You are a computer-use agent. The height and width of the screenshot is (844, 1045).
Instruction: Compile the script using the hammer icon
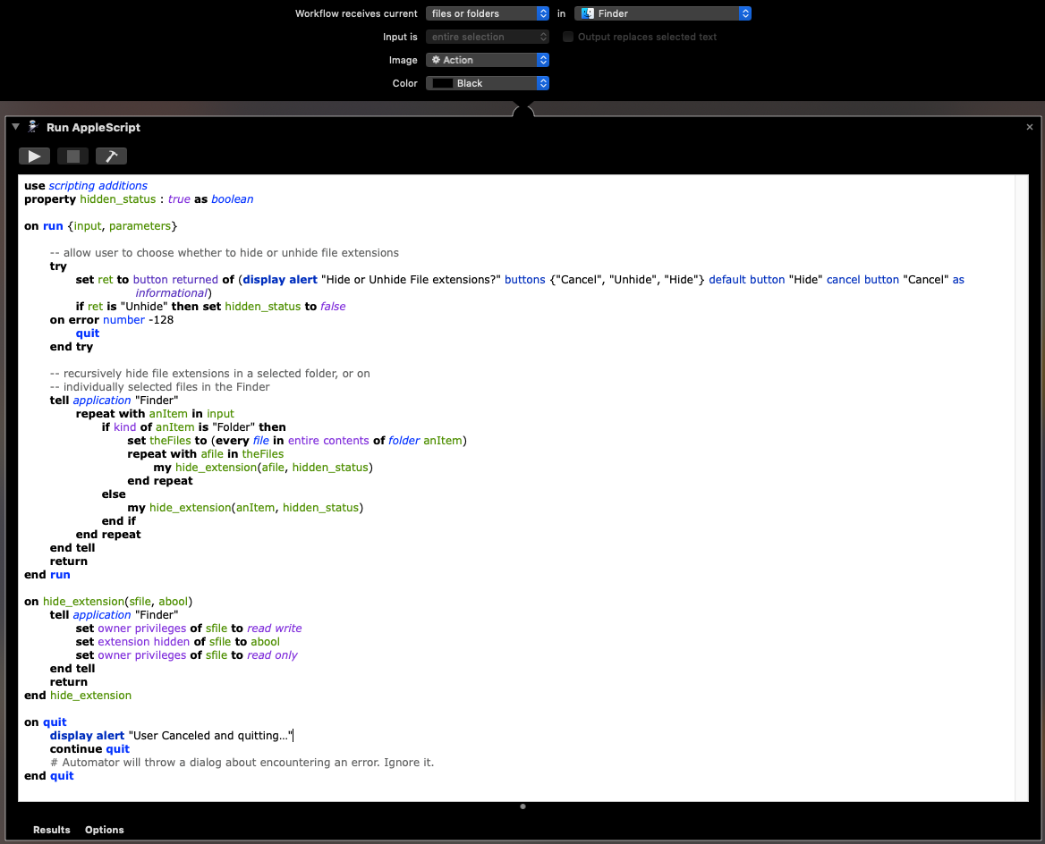click(x=111, y=156)
